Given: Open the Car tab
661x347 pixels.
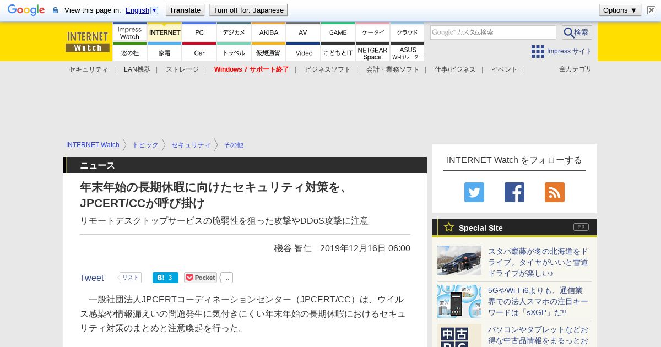Looking at the screenshot, I should pyautogui.click(x=199, y=52).
